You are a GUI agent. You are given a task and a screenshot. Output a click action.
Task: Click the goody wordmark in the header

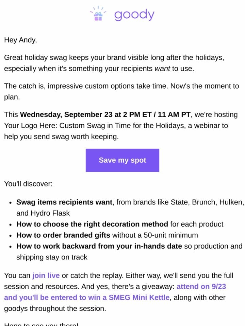tap(134, 15)
